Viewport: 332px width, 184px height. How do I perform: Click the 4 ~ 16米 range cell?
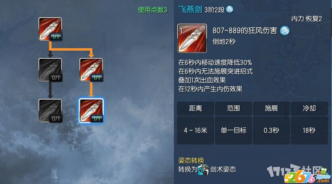click(195, 131)
